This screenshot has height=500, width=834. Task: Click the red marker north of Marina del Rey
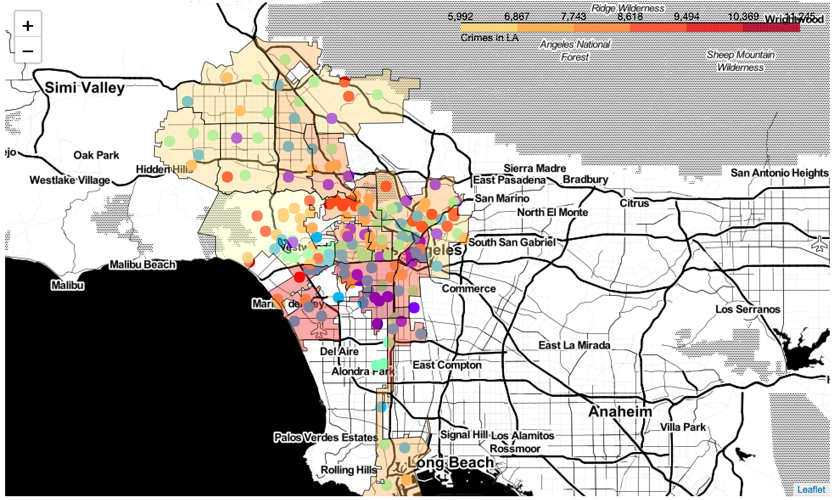point(299,277)
